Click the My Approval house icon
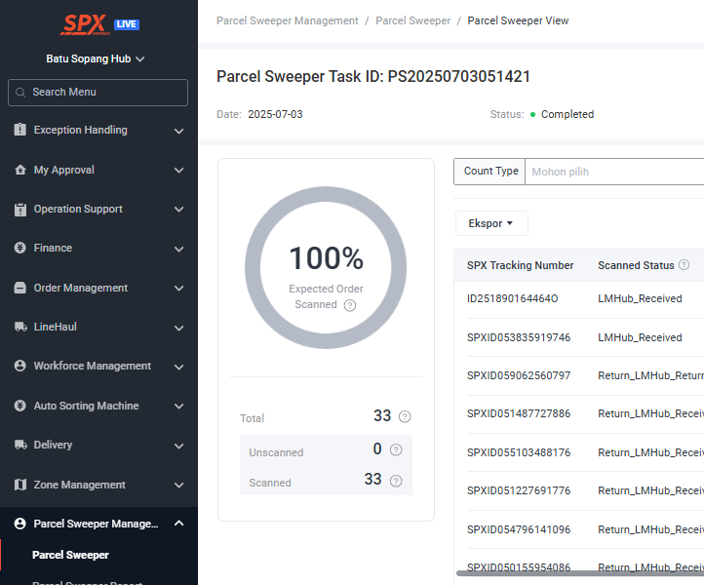This screenshot has width=704, height=585. pos(20,170)
